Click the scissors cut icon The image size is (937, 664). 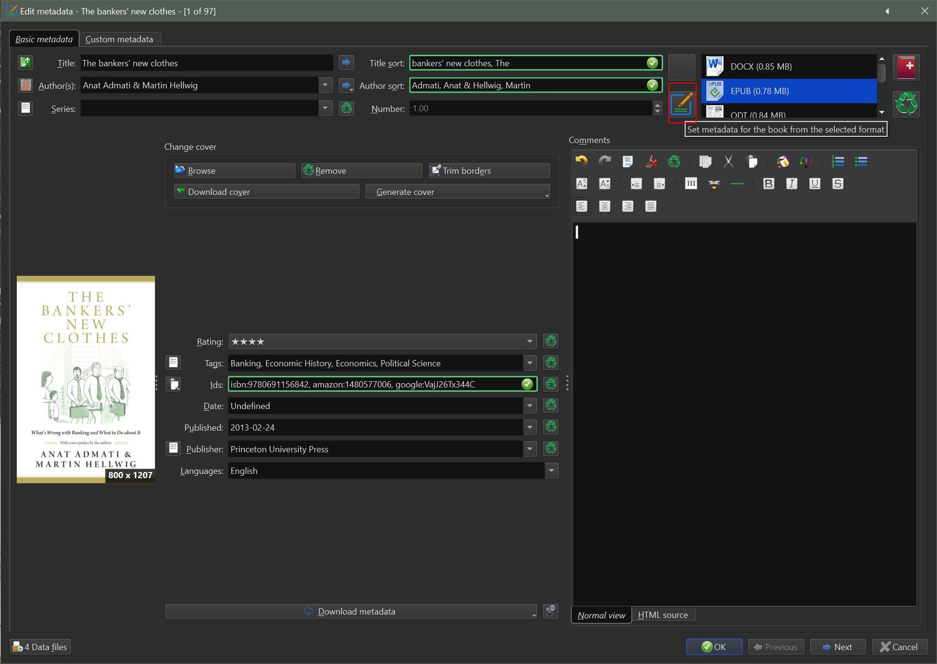pyautogui.click(x=728, y=161)
